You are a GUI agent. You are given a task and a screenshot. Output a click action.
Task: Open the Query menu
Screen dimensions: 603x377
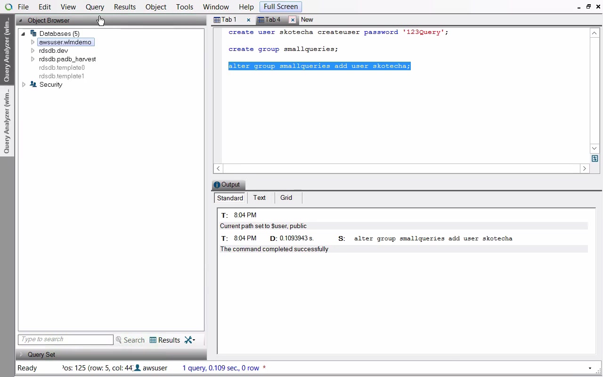tap(95, 7)
